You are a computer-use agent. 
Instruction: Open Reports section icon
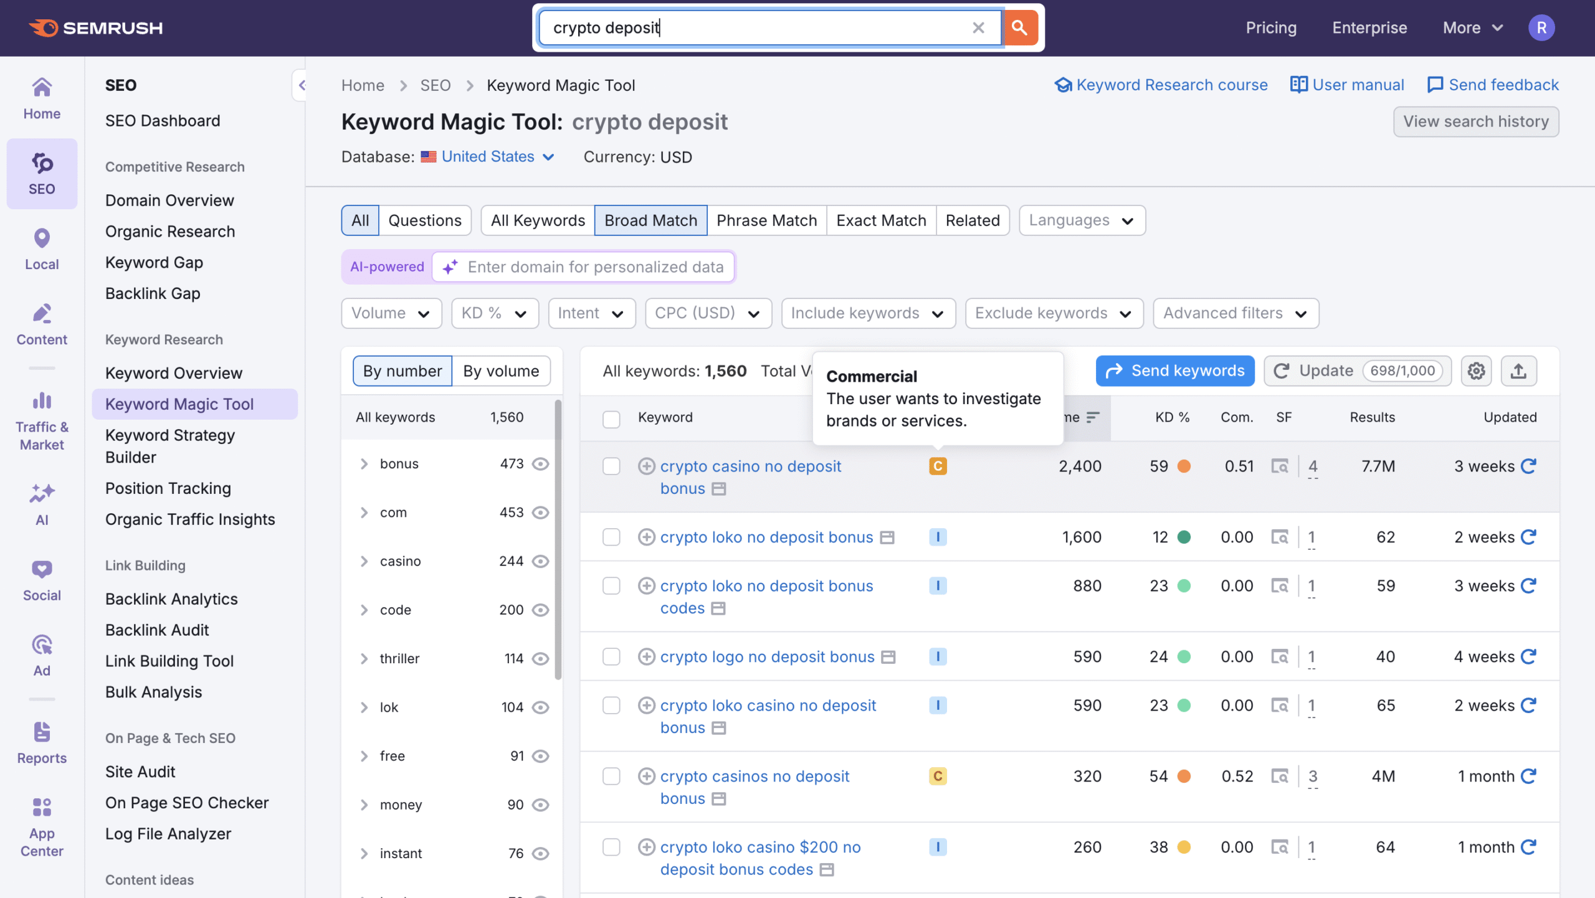pyautogui.click(x=42, y=744)
